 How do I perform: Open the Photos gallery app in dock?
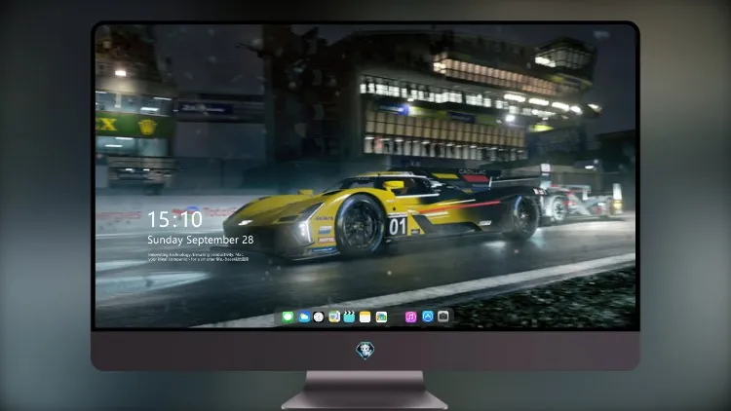381,317
